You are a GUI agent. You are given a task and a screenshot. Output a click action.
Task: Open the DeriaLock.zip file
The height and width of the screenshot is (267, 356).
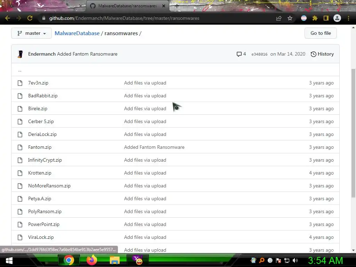pos(42,135)
